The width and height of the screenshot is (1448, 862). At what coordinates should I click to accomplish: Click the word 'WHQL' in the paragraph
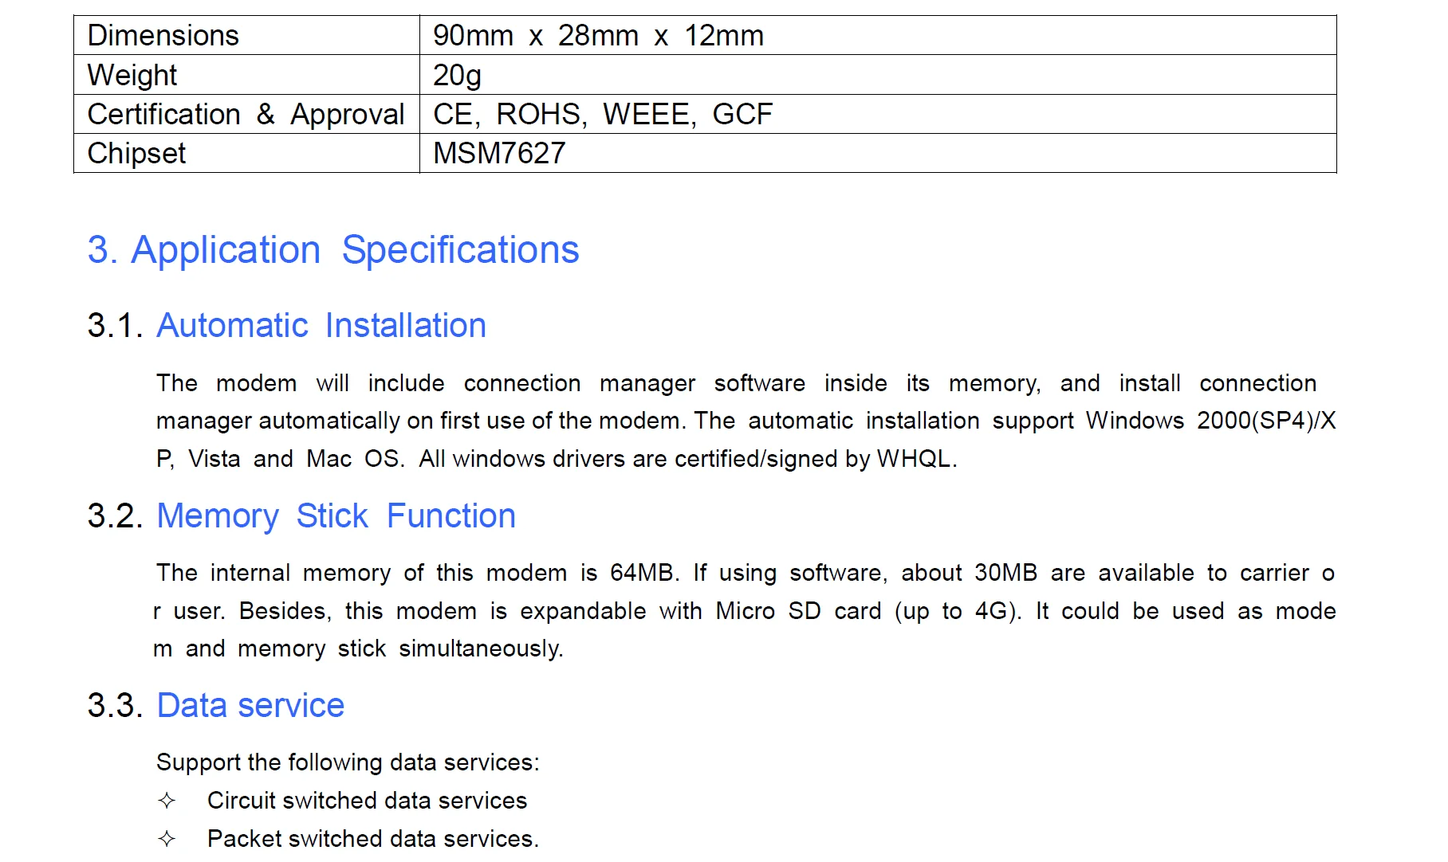click(x=914, y=459)
